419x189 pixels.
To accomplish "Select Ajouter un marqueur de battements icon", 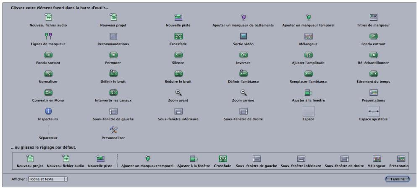I will pyautogui.click(x=243, y=18).
